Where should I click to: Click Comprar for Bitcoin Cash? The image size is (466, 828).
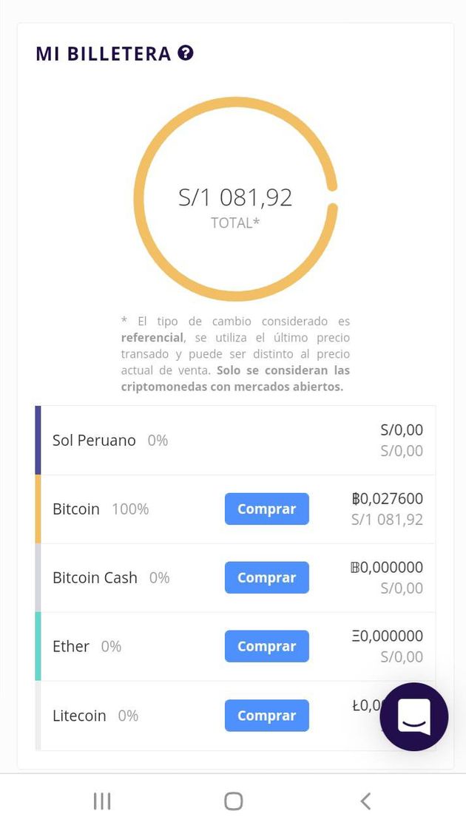[x=267, y=577]
